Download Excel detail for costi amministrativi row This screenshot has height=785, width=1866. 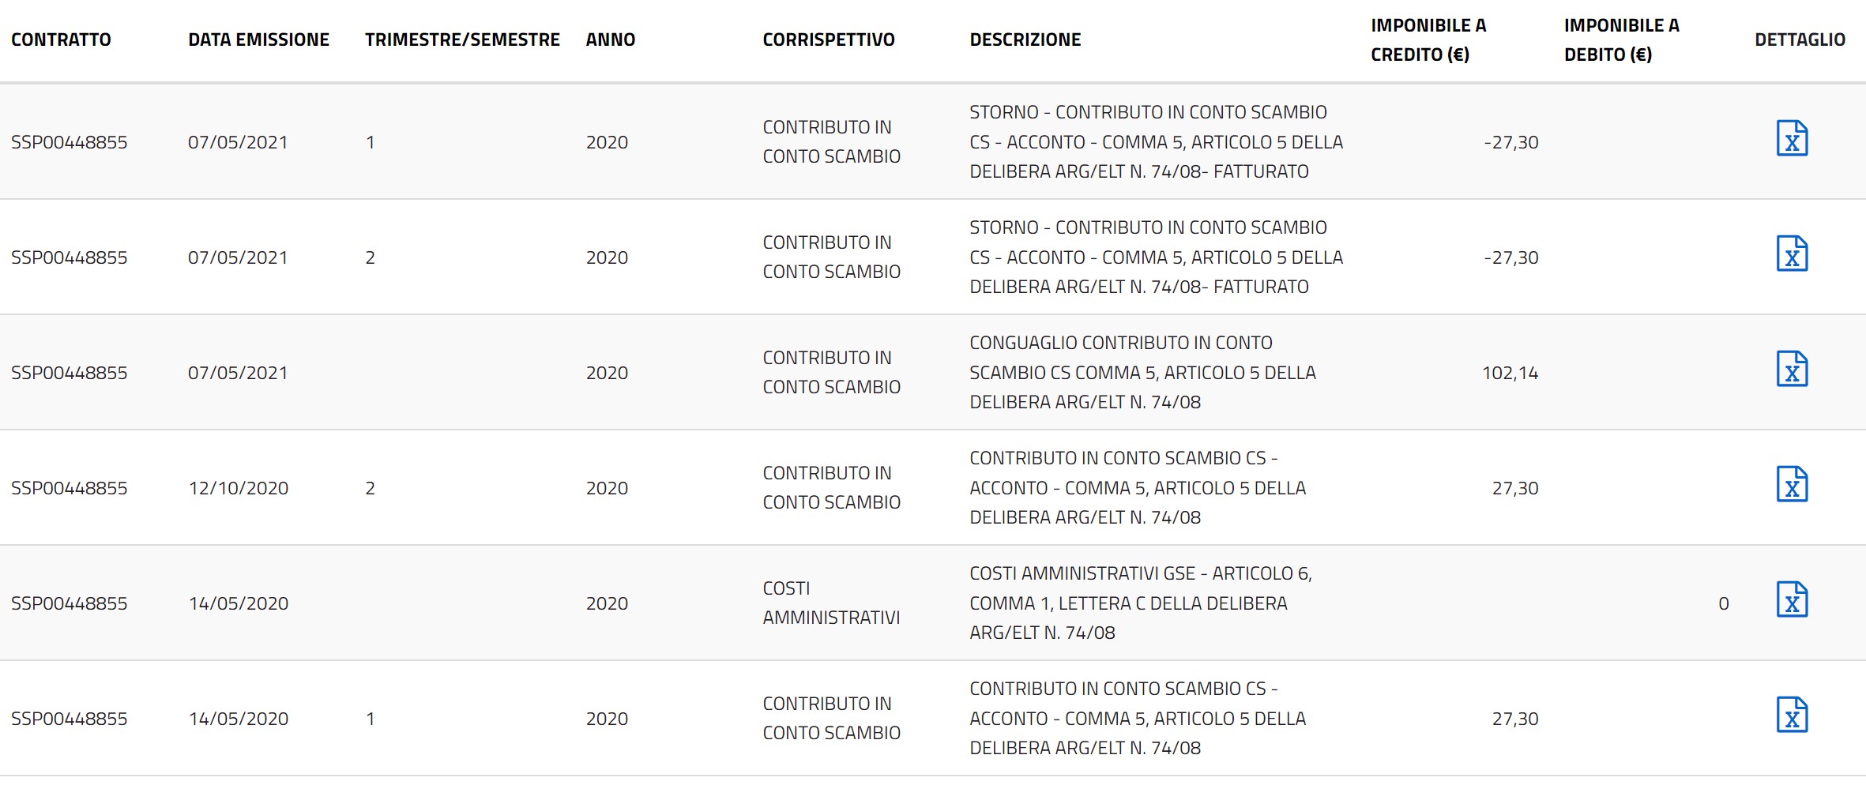pos(1792,599)
